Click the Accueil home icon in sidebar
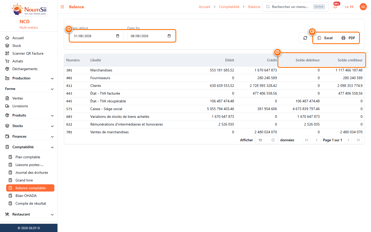The height and width of the screenshot is (232, 371). (x=7, y=38)
